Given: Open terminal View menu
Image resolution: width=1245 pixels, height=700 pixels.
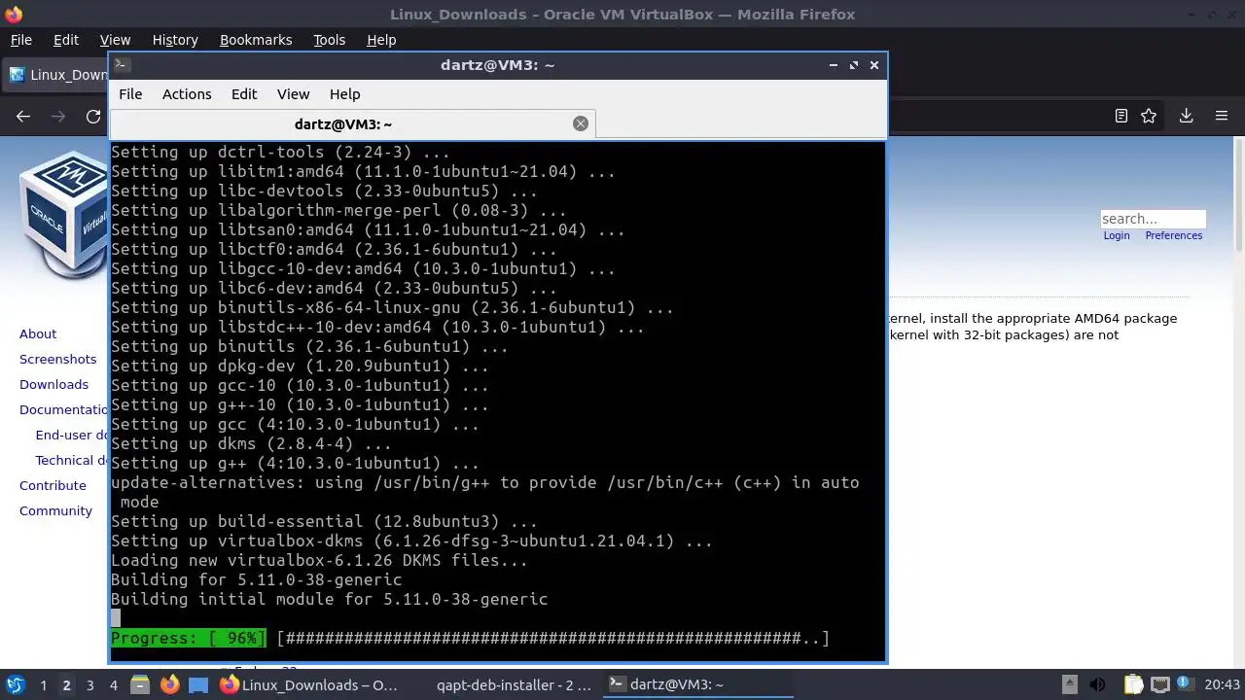Looking at the screenshot, I should click(293, 94).
